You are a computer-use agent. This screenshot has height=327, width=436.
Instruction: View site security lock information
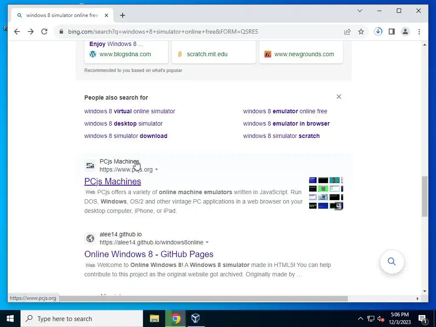click(x=61, y=32)
